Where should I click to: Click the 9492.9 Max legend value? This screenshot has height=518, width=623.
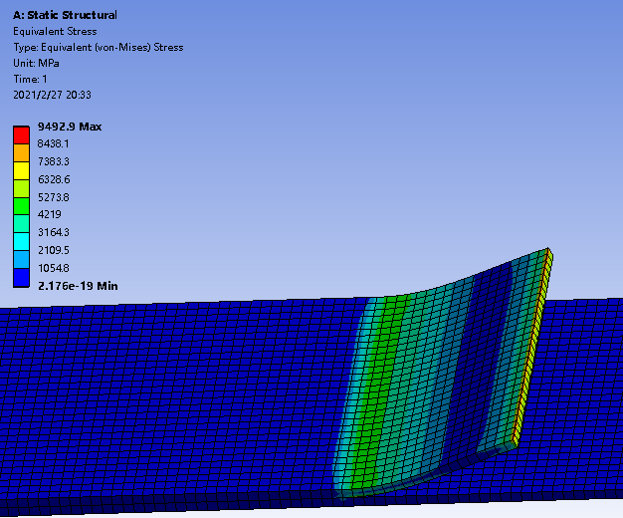(70, 127)
